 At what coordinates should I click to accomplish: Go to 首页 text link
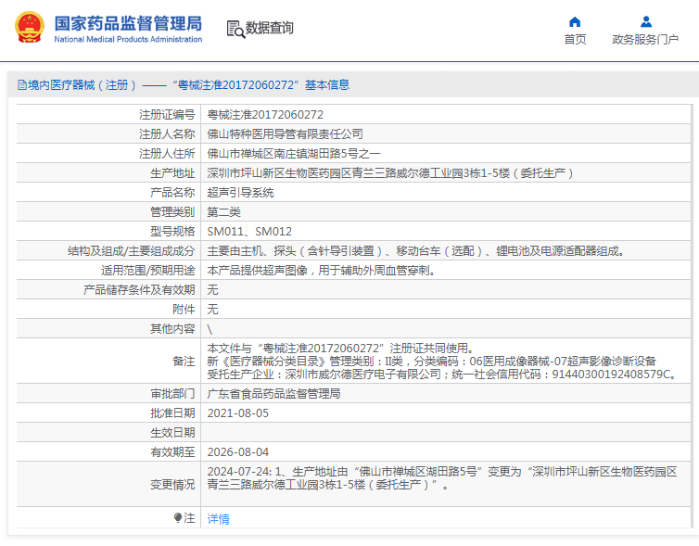click(575, 40)
